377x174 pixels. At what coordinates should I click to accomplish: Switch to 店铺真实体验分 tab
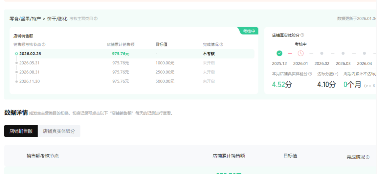[59, 131]
